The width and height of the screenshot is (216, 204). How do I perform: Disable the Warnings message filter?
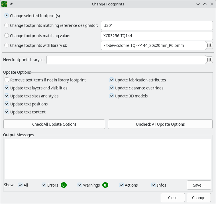80,185
